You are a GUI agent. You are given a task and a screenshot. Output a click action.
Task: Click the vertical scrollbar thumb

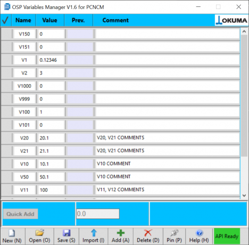point(244,95)
